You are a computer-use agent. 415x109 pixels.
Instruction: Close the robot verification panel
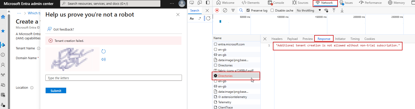(x=178, y=15)
